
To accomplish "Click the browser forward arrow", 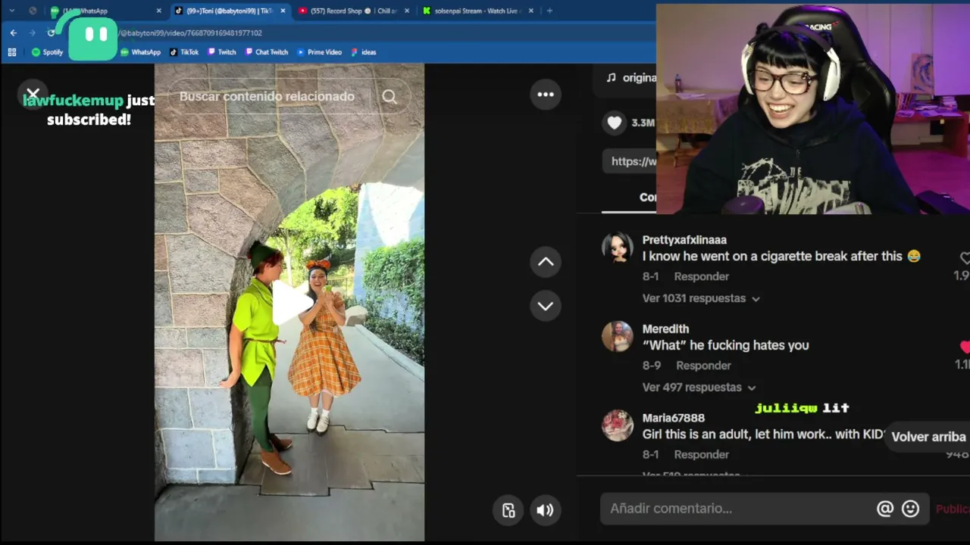I will [32, 33].
